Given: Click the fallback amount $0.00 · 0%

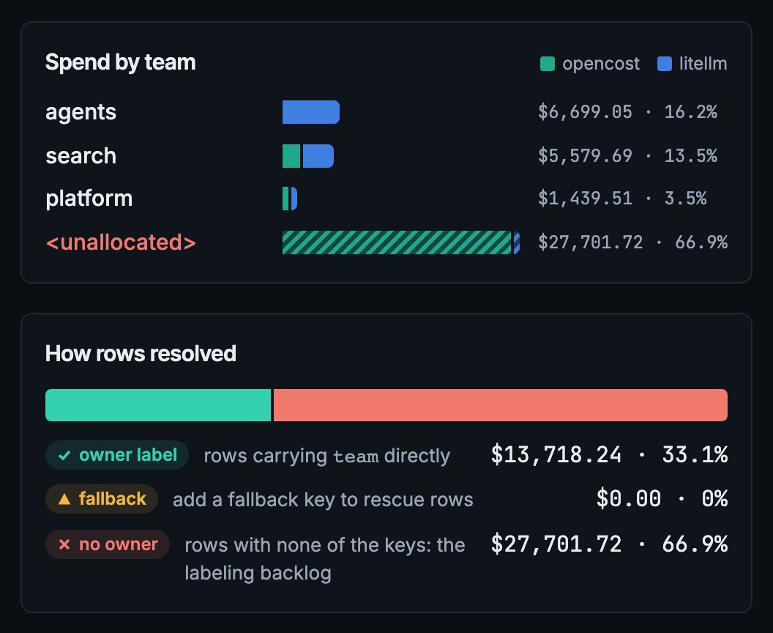Looking at the screenshot, I should point(662,498).
